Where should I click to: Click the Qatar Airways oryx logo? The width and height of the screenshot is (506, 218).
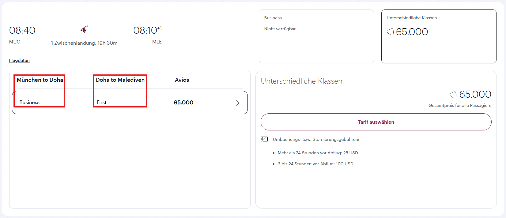coord(84,29)
